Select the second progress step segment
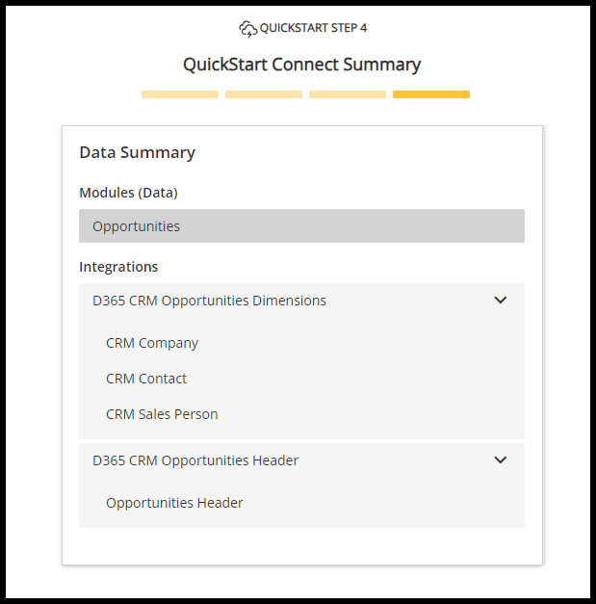The height and width of the screenshot is (604, 596). pos(264,94)
